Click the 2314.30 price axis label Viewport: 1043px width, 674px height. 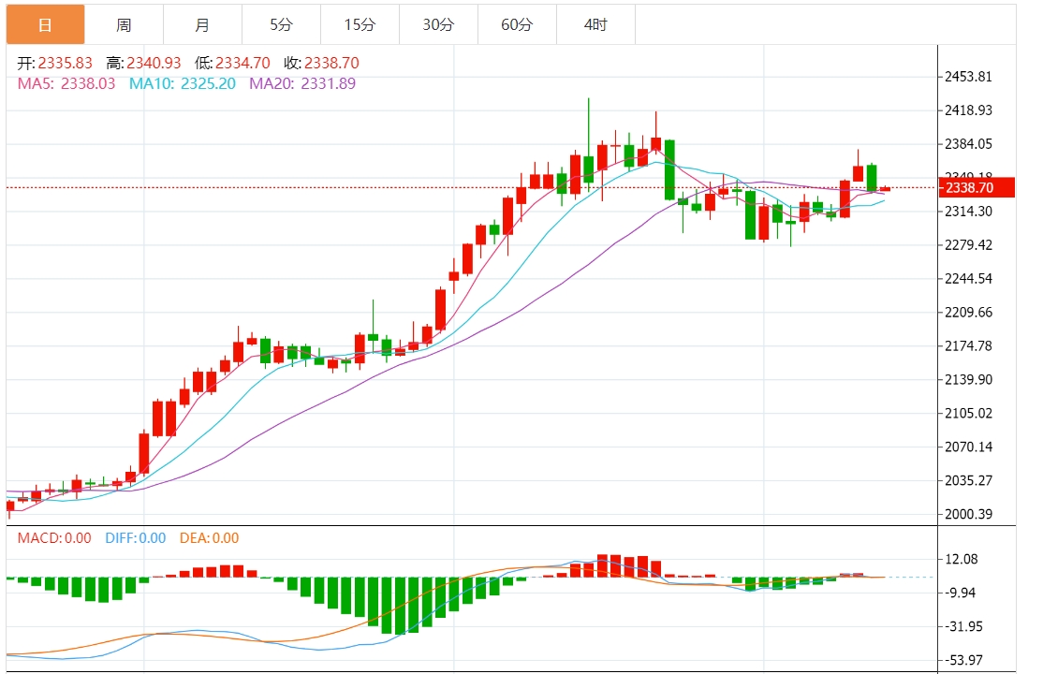(968, 212)
